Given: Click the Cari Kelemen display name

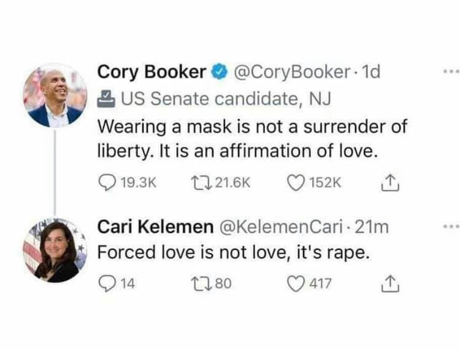Looking at the screenshot, I should coord(156,227).
